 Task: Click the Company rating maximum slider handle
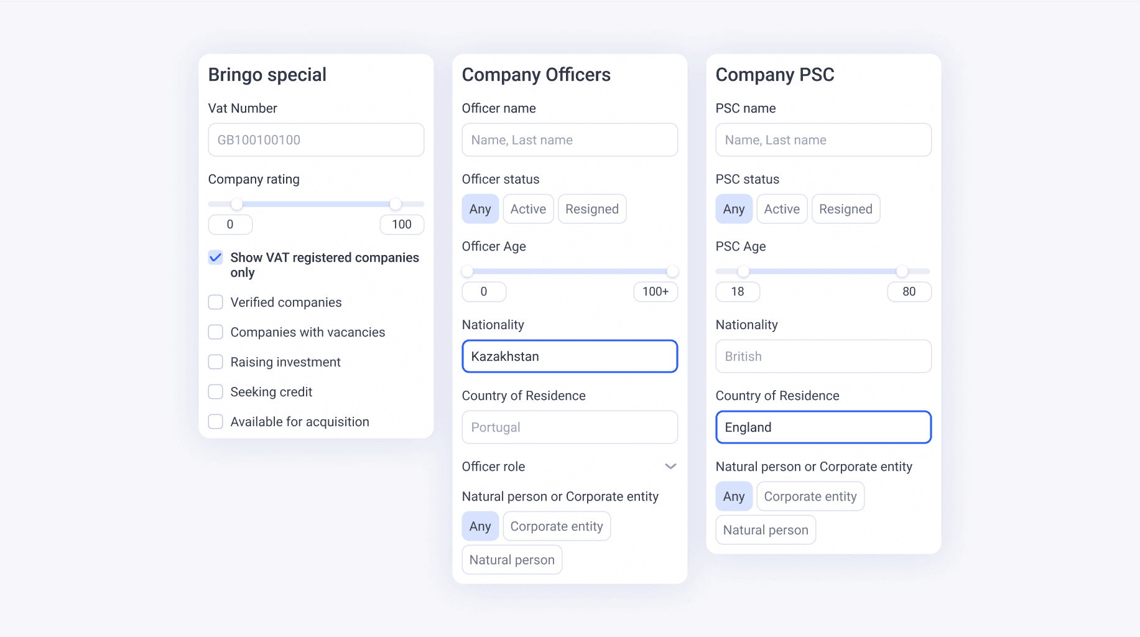(396, 204)
